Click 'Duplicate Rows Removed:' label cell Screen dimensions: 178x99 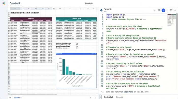click(64, 43)
